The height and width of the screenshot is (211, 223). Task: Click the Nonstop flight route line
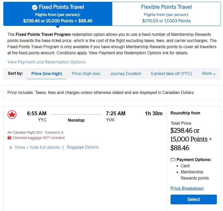[x=76, y=114]
